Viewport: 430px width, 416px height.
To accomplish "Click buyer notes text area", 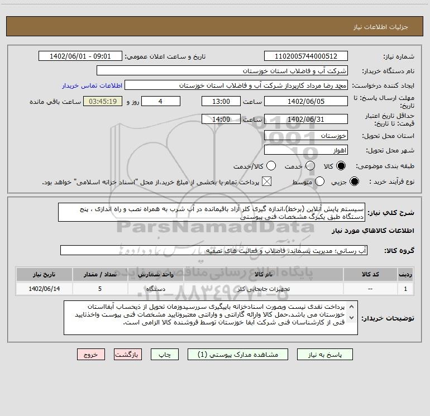I will [x=211, y=318].
